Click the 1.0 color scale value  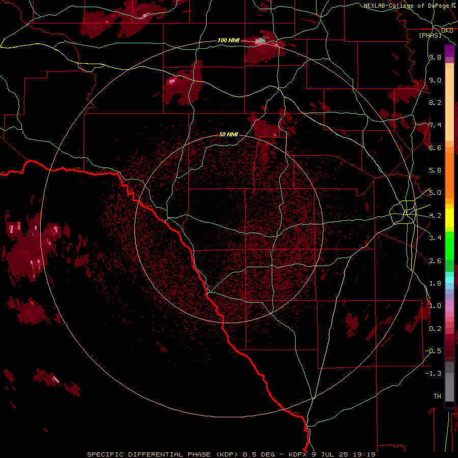tap(435, 306)
